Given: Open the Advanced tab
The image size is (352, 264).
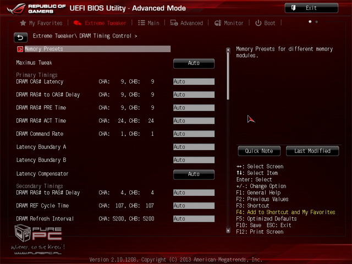Looking at the screenshot, I should [186, 23].
